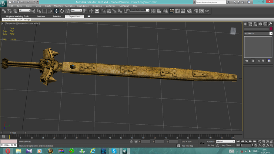This screenshot has height=154, width=274.
Task: Open the Rendering menu
Action: coord(97,6)
